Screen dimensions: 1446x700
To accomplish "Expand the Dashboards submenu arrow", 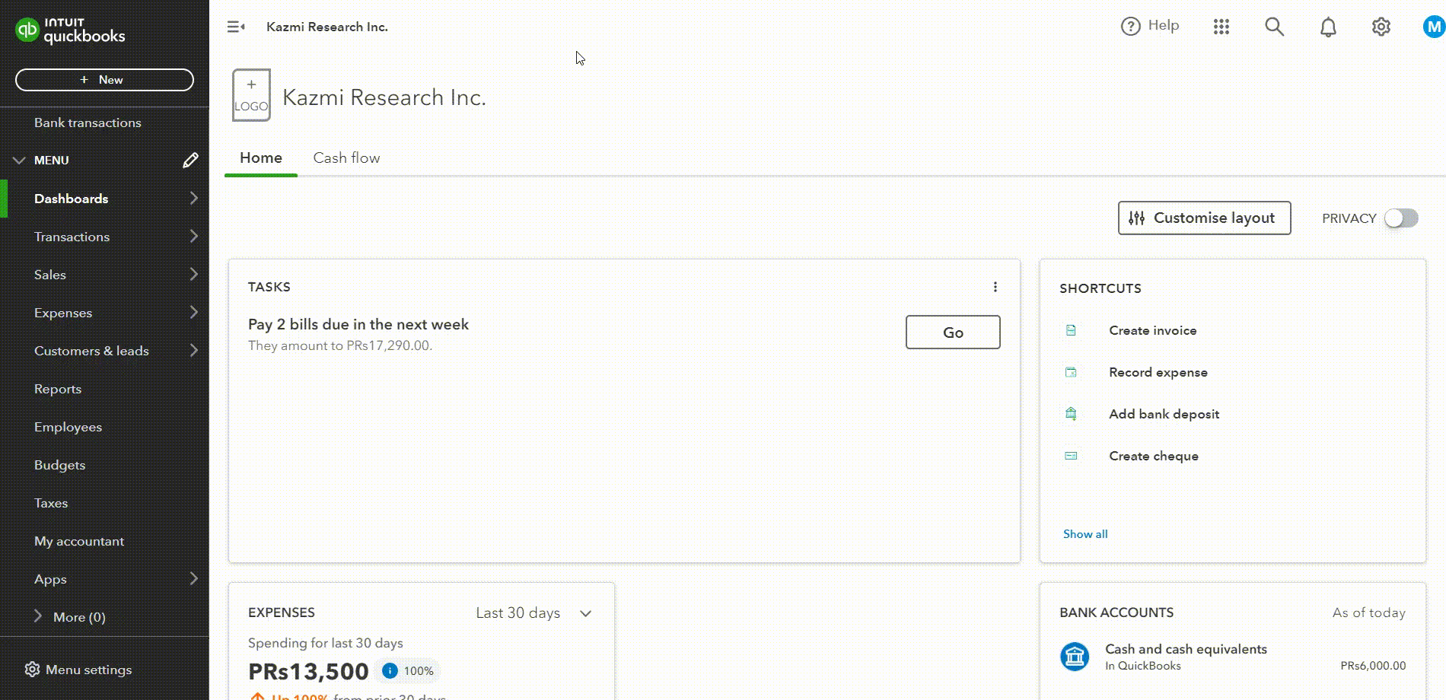I will (194, 199).
